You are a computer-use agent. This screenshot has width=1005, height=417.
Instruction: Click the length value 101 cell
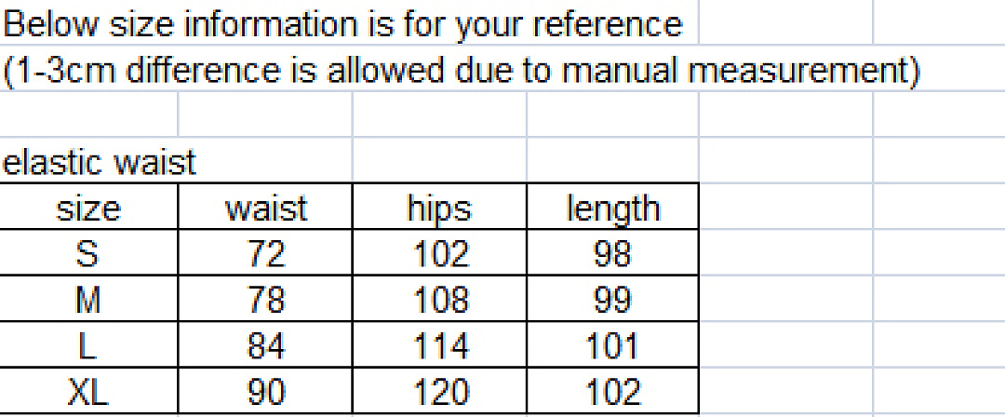coord(612,344)
